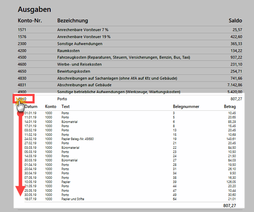Click the Sonstige Aufwendungen row
Viewport: 254px width, 212px height.
point(80,44)
